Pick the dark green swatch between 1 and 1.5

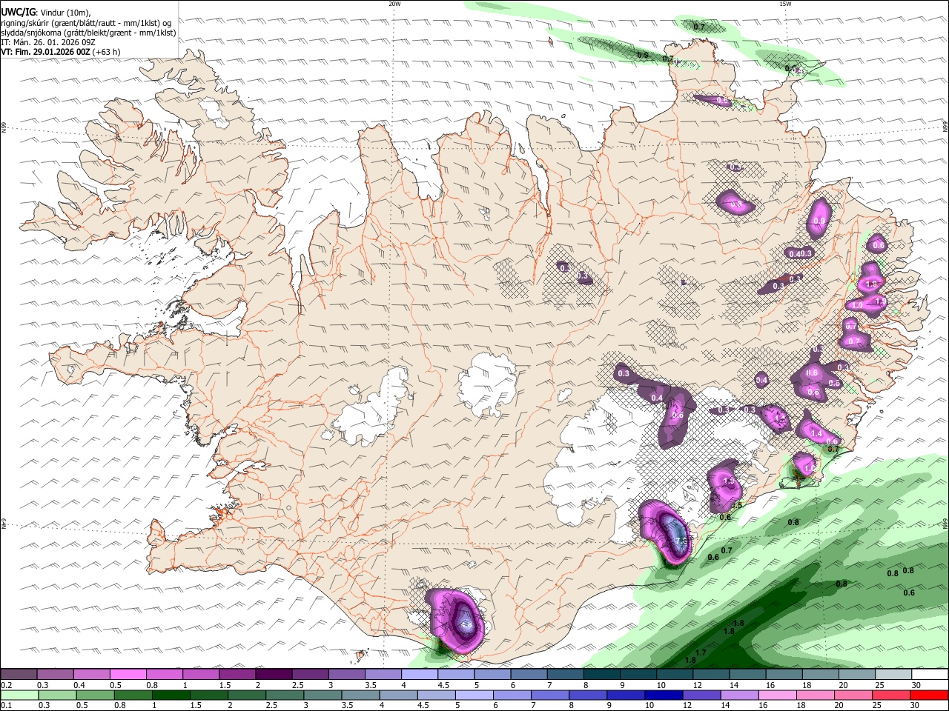170,695
